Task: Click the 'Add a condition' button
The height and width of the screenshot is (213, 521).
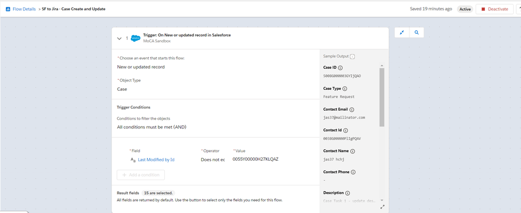Action: (141, 175)
